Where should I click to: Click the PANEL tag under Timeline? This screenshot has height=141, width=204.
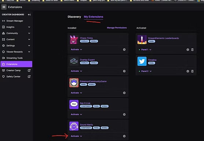(152, 63)
